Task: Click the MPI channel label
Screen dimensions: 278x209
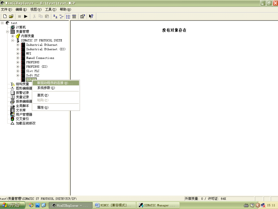Action: click(28, 53)
